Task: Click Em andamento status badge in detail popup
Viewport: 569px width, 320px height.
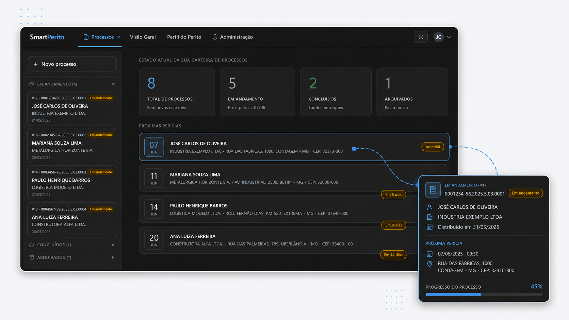Action: pyautogui.click(x=525, y=193)
